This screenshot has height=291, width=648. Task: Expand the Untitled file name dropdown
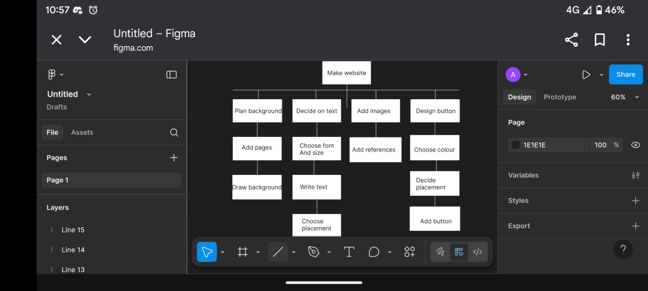pyautogui.click(x=89, y=94)
